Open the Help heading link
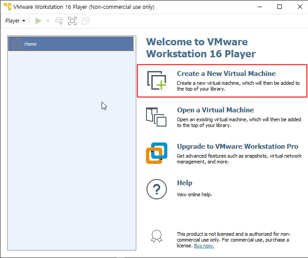The image size is (308, 258). tap(185, 183)
